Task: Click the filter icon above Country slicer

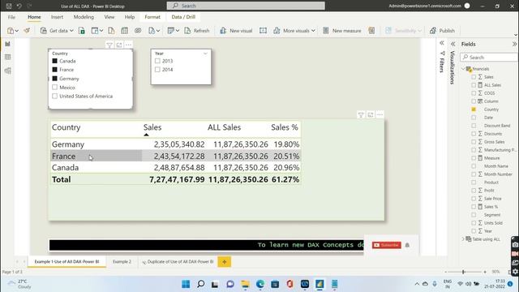Action: 109,45
